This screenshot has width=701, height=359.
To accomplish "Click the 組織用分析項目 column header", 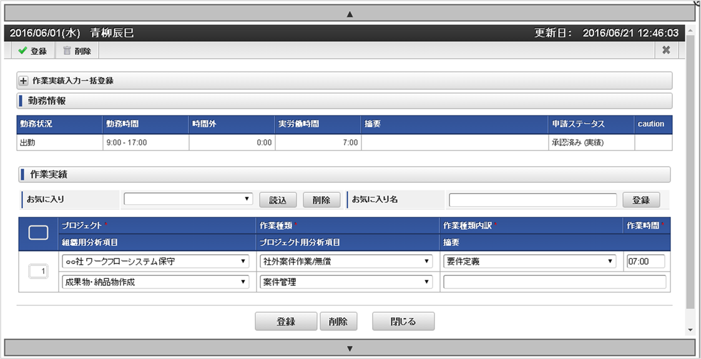I will click(157, 242).
